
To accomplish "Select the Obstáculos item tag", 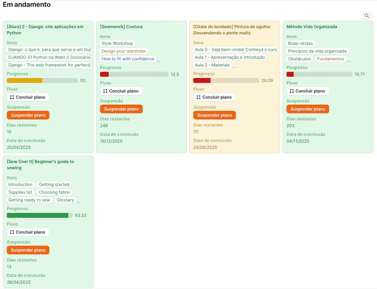I will (x=300, y=59).
